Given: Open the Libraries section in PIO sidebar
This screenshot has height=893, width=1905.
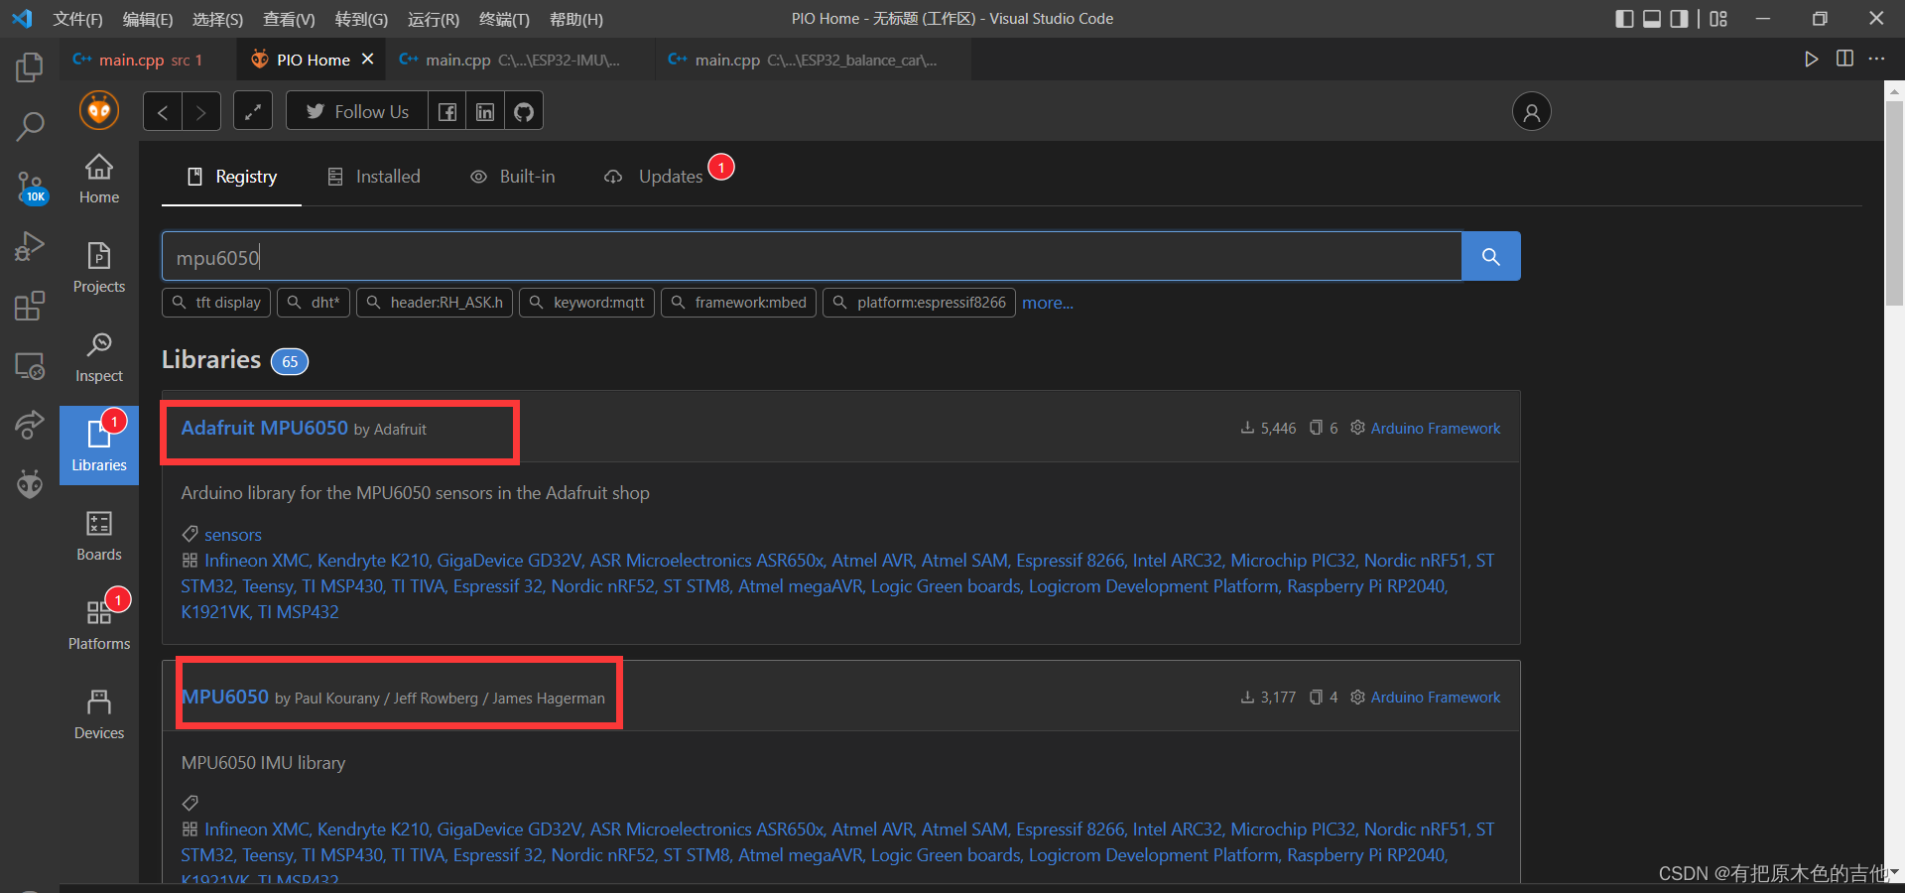Looking at the screenshot, I should 99,446.
